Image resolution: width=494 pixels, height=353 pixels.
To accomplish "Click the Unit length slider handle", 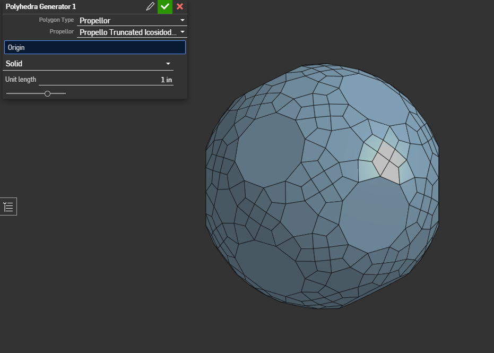I will point(47,93).
